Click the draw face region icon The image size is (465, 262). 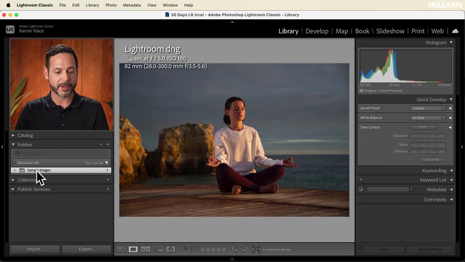click(256, 250)
